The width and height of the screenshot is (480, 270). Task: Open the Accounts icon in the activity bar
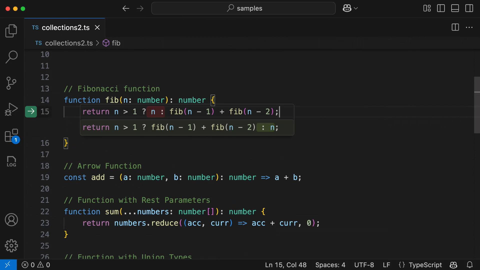point(11,220)
